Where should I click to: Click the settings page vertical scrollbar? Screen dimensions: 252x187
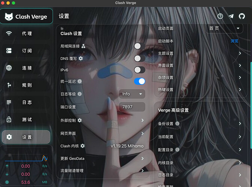(251, 105)
